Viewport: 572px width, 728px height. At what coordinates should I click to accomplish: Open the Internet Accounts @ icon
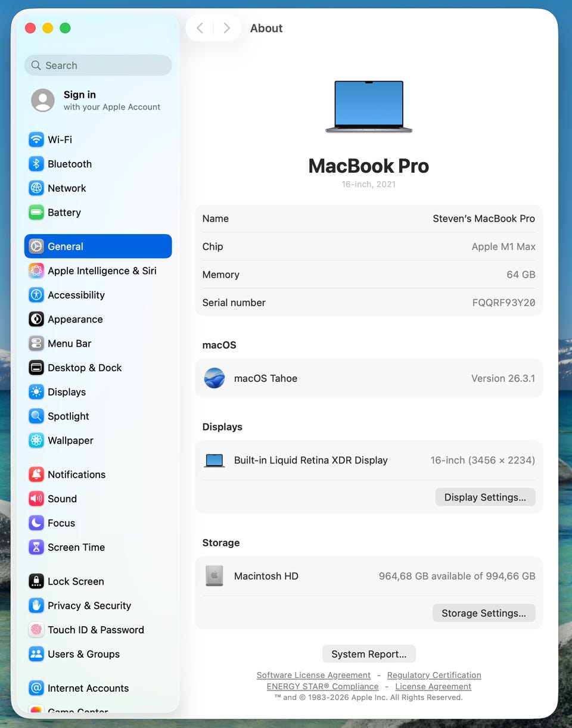36,688
